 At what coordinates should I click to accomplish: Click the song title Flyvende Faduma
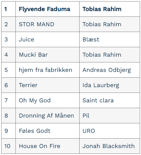[x=44, y=9]
